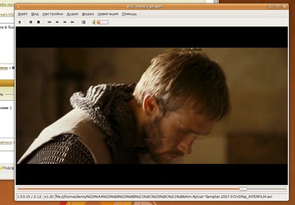Open the Навигация menu

108,14
